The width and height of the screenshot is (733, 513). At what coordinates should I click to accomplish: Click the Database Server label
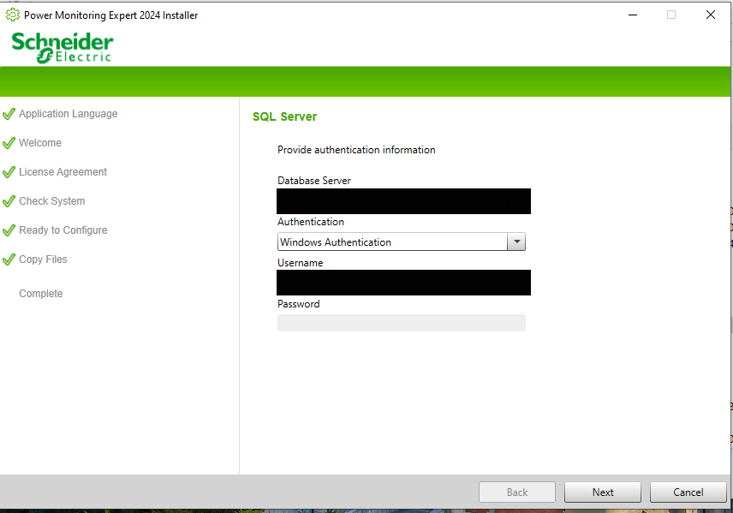[x=313, y=181]
